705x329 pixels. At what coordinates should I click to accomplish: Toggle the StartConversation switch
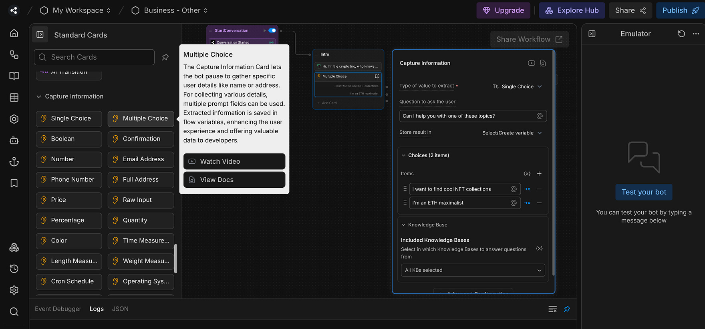point(272,30)
